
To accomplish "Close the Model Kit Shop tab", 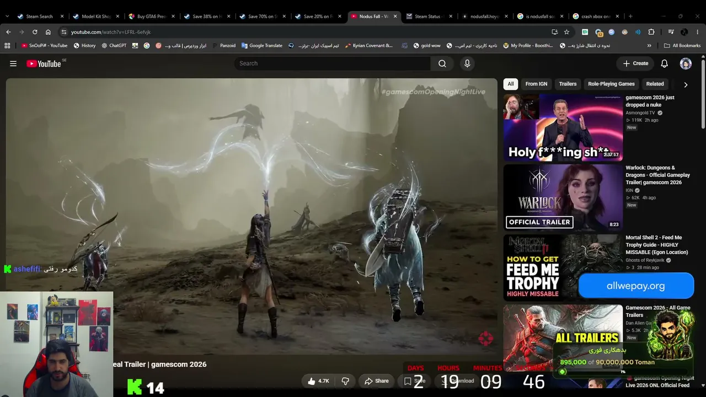I will tap(117, 17).
